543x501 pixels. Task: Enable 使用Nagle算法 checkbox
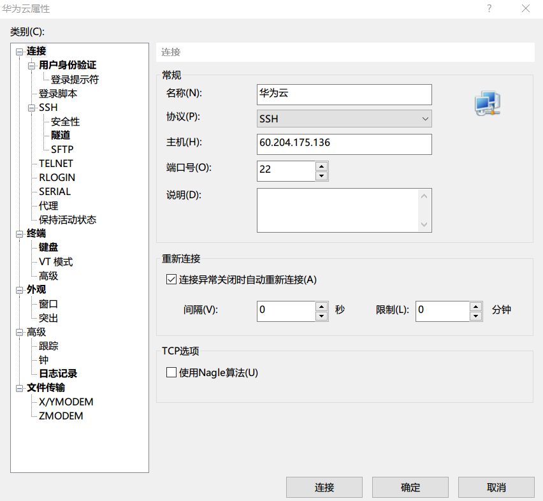click(x=171, y=372)
